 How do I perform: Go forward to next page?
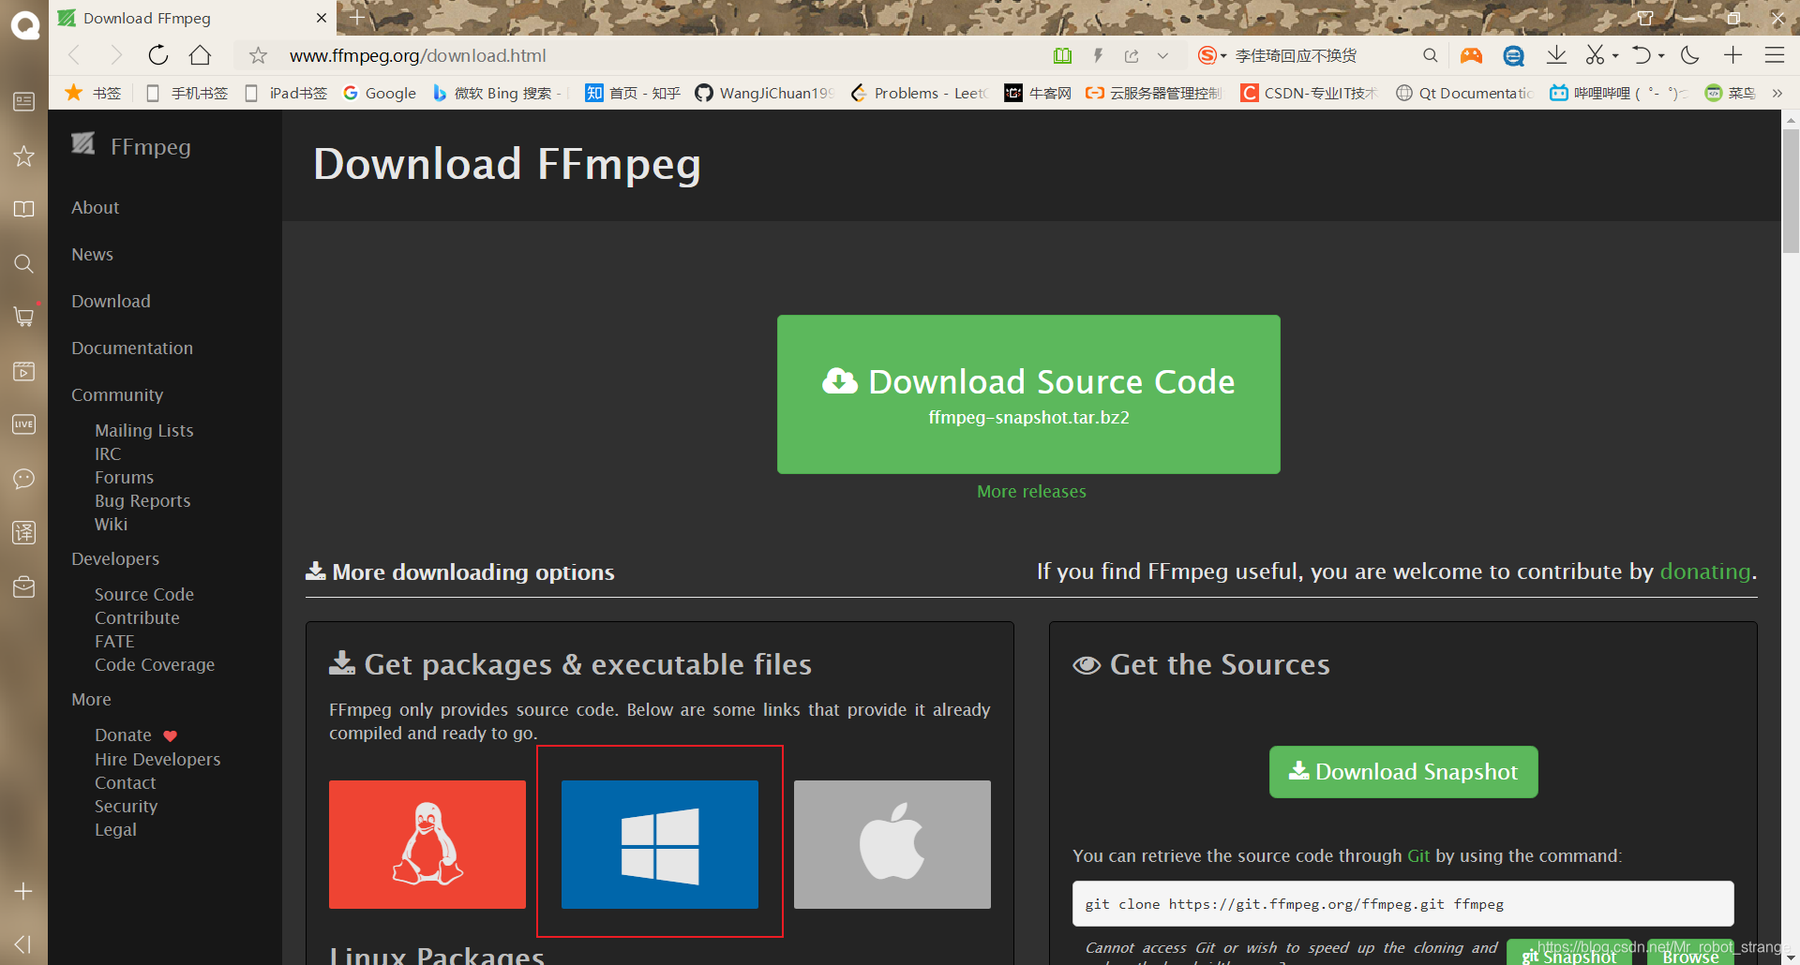click(x=116, y=55)
